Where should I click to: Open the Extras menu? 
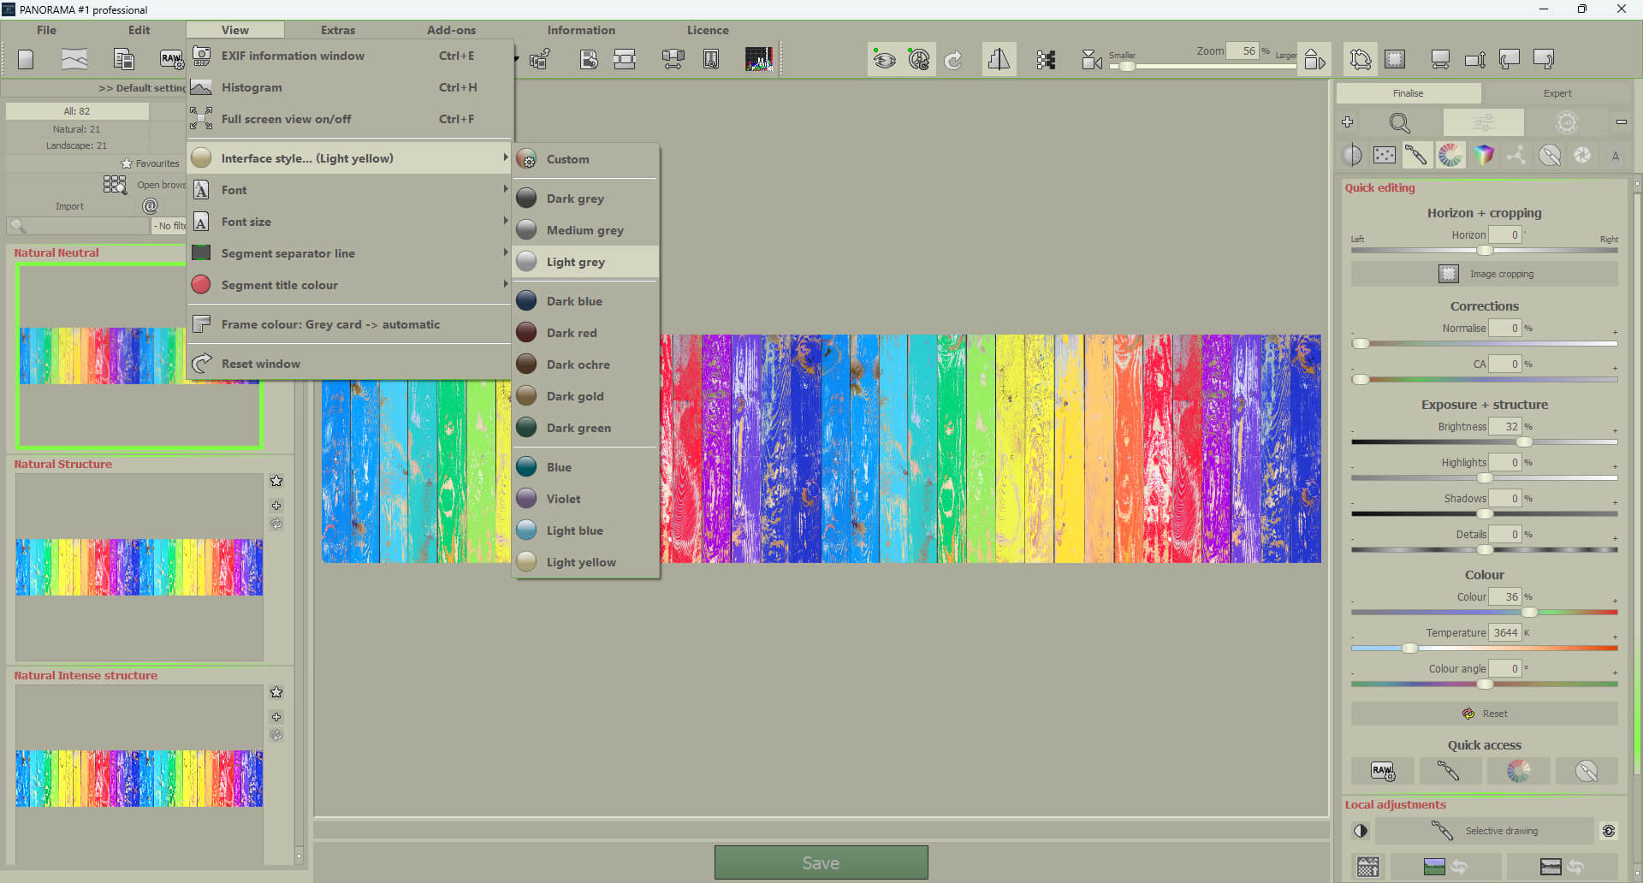pyautogui.click(x=337, y=29)
